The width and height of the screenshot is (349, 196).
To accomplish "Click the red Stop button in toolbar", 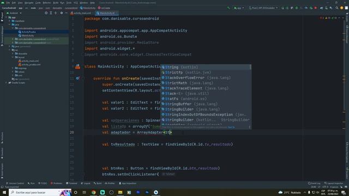I will (x=316, y=8).
